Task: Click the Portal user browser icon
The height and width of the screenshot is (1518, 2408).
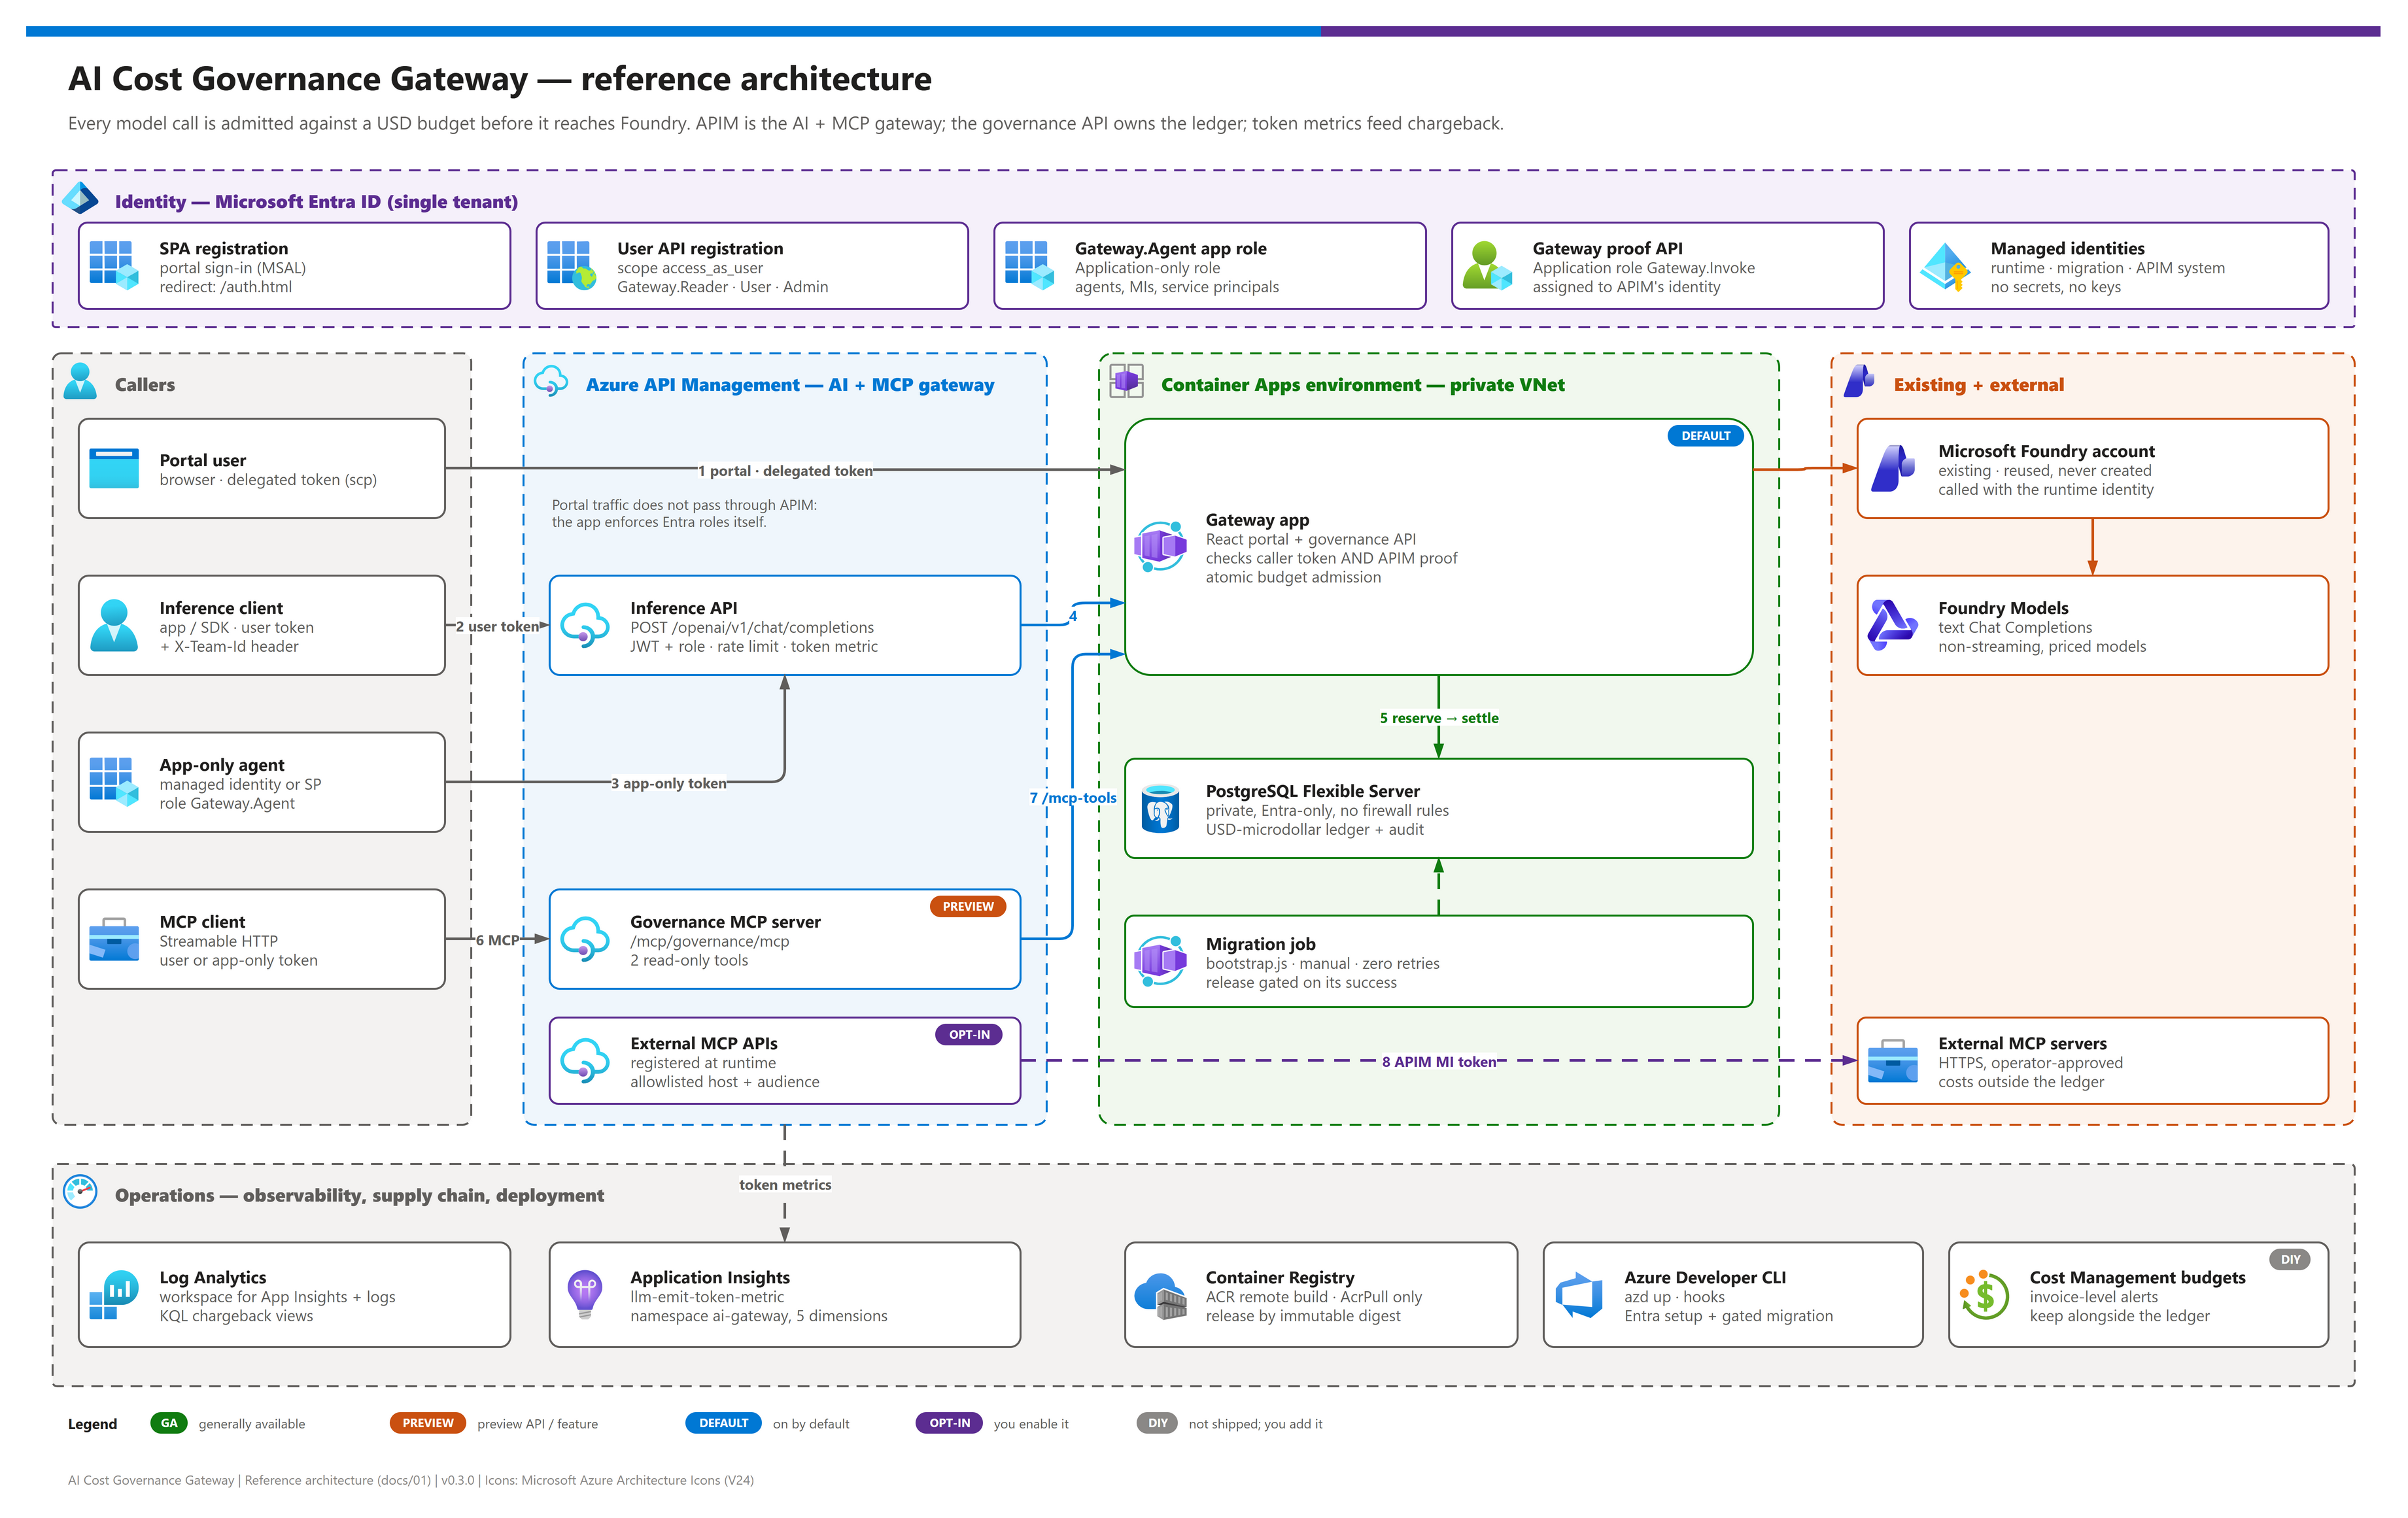Action: 114,467
